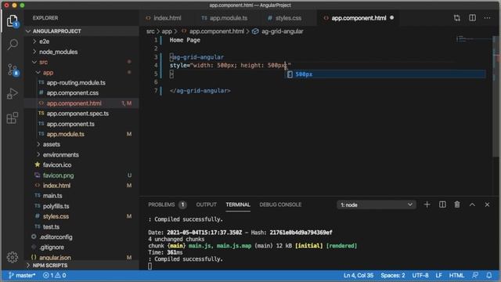Click 'ag-grid-angular' breadcrumb segment
This screenshot has width=501, height=282.
(x=282, y=31)
